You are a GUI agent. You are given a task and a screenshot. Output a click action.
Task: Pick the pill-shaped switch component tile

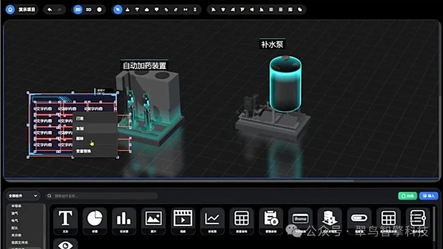coord(359,221)
